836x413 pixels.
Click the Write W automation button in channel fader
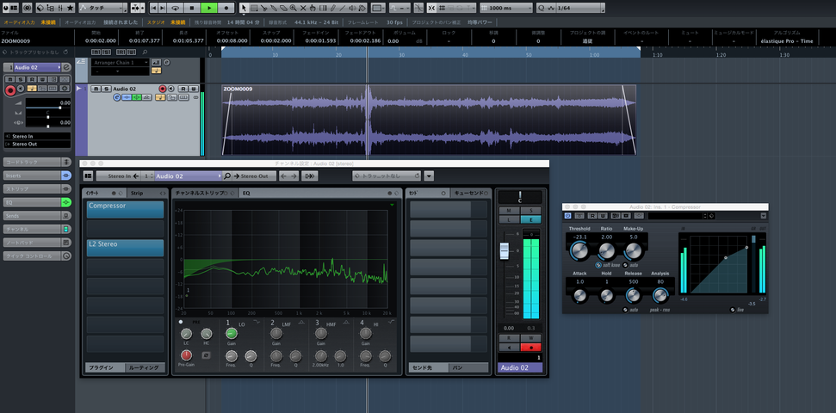(x=530, y=338)
